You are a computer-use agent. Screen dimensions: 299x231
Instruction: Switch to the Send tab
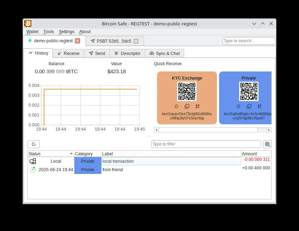tap(97, 54)
